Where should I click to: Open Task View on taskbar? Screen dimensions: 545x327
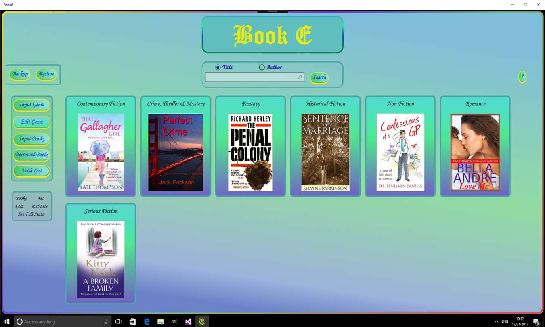(118, 322)
